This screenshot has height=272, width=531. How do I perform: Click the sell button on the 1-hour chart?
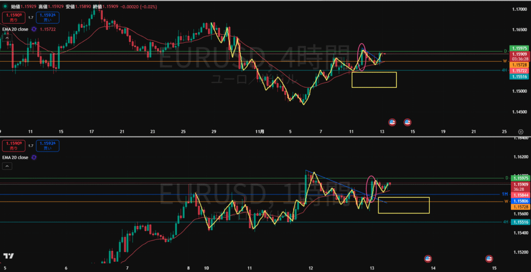tap(12, 145)
